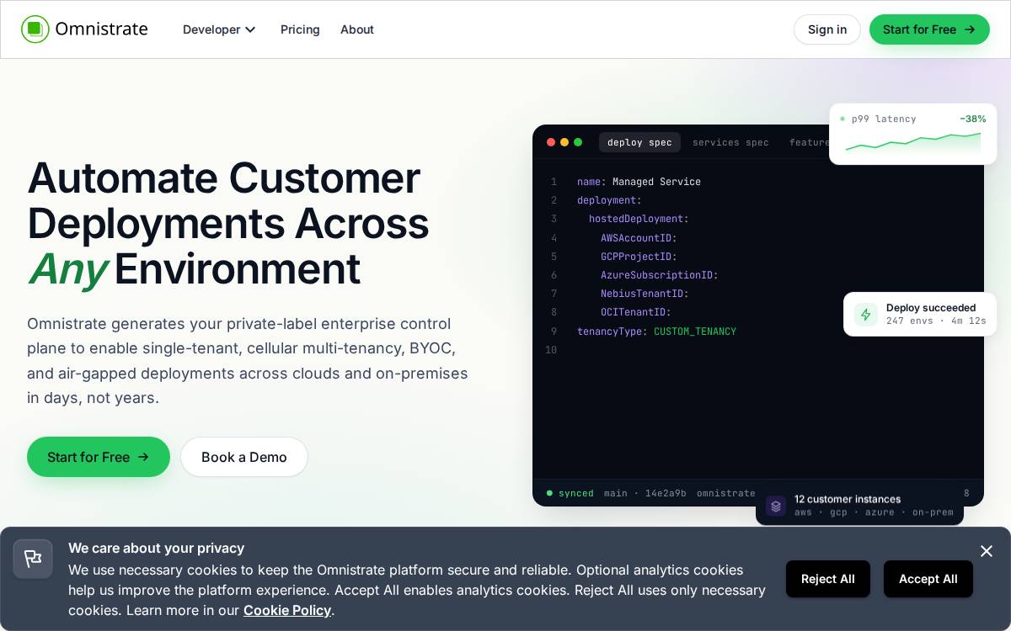Click the name: Managed Service line

tap(639, 182)
